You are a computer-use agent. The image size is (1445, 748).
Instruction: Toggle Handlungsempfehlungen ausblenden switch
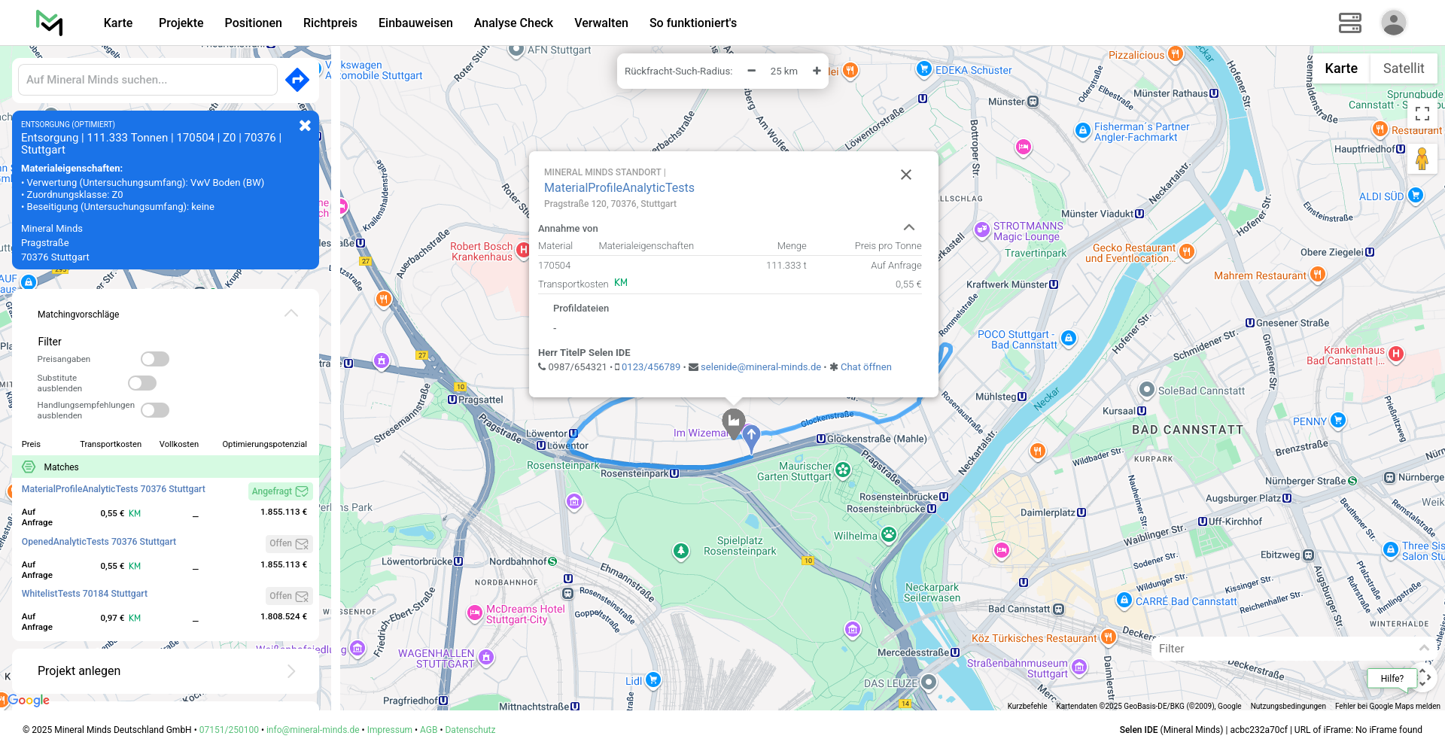[155, 410]
